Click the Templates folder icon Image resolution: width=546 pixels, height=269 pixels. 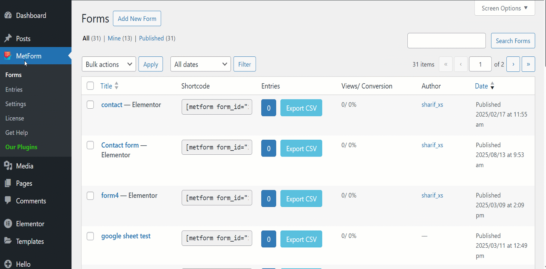[x=8, y=241]
